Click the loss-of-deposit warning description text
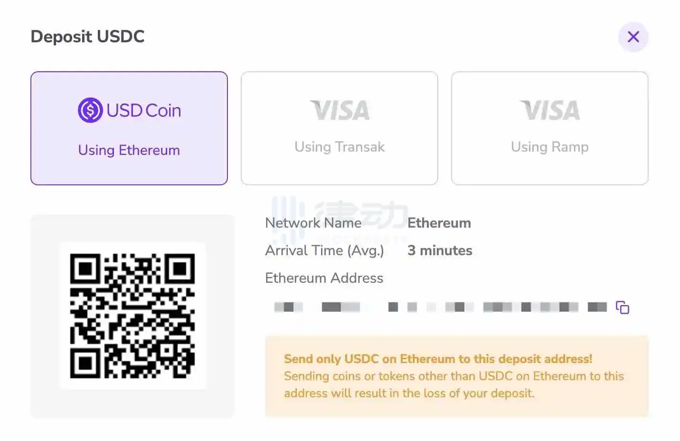The width and height of the screenshot is (680, 441). tap(453, 384)
